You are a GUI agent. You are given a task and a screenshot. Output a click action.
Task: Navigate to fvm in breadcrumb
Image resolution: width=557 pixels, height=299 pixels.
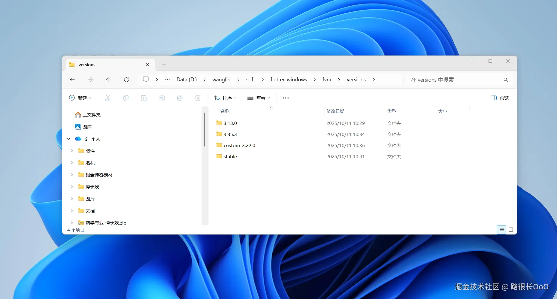(327, 80)
